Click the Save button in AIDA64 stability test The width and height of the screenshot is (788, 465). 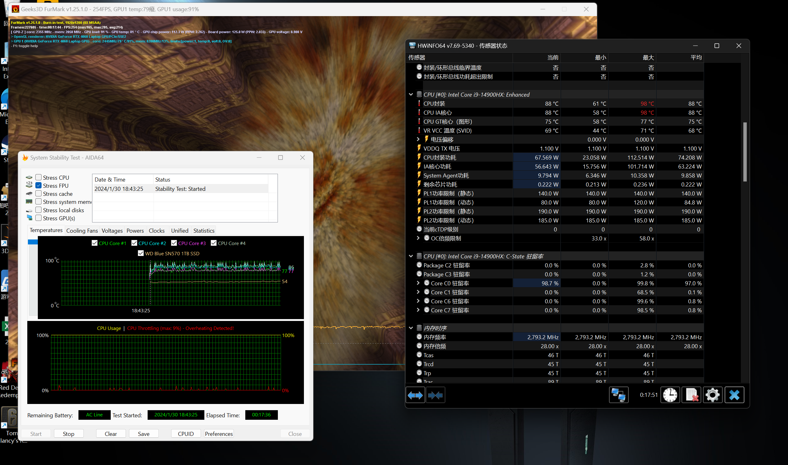click(144, 433)
